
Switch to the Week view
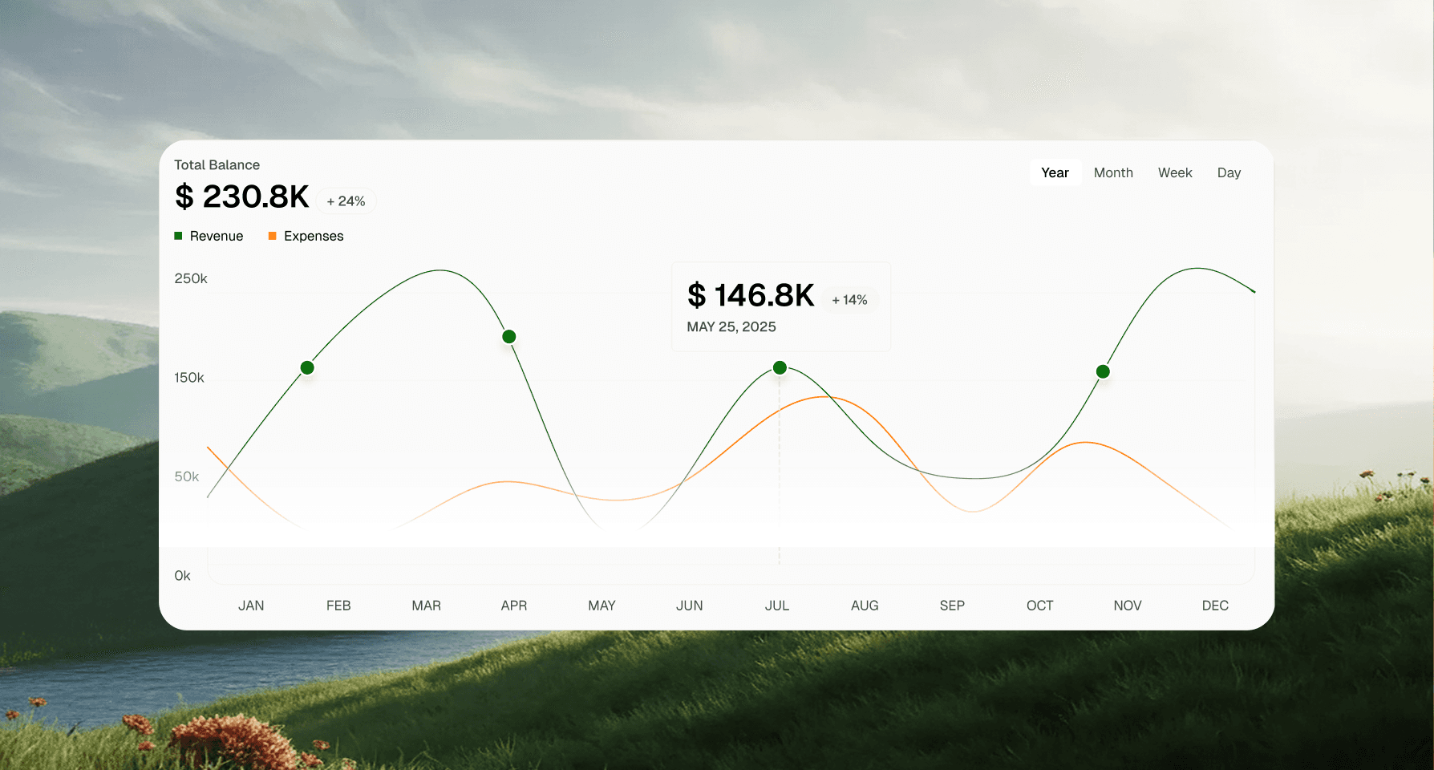pyautogui.click(x=1175, y=172)
